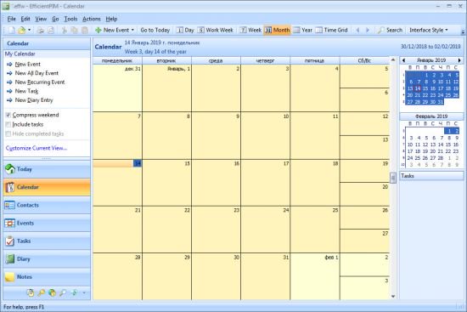Click the blank new document toolbar icon
This screenshot has width=467, height=312.
[x=12, y=30]
